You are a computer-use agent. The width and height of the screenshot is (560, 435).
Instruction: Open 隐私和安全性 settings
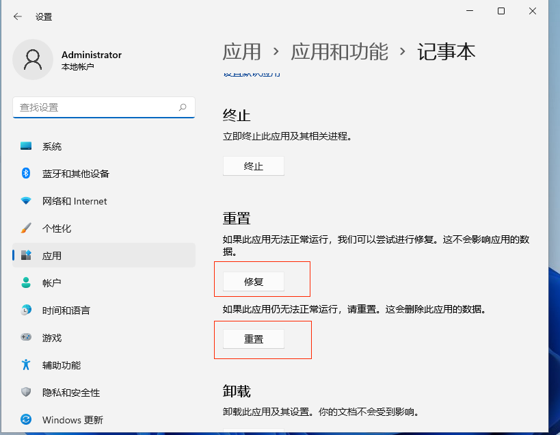click(103, 392)
